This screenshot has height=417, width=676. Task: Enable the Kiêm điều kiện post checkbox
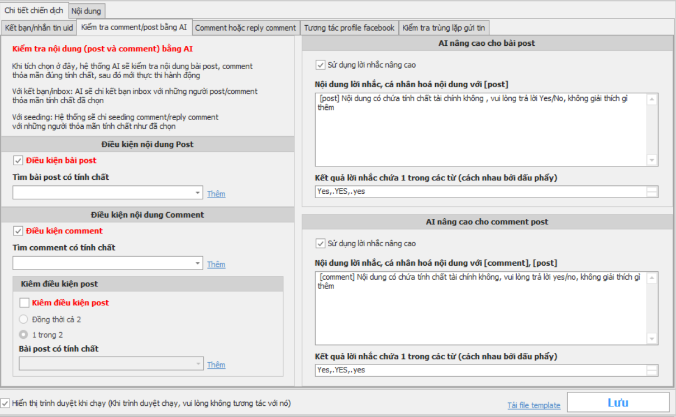24,303
